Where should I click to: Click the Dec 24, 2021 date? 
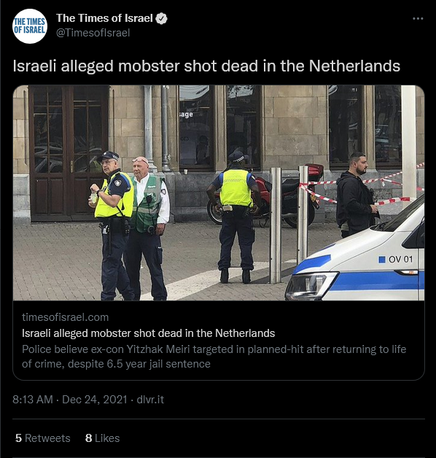(x=95, y=399)
